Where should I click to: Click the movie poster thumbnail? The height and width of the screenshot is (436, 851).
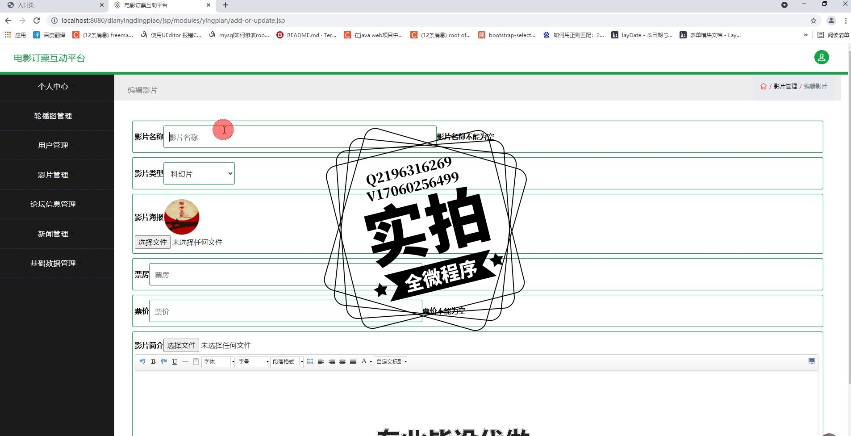click(182, 217)
